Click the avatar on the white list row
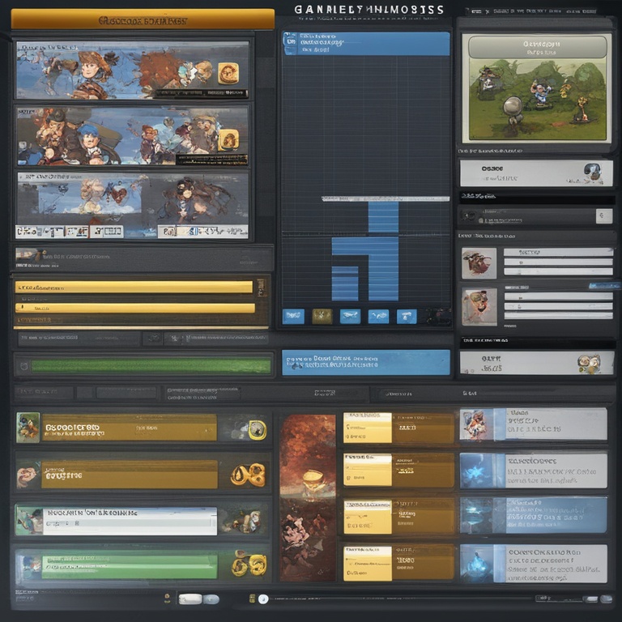622x622 pixels. pos(29,520)
